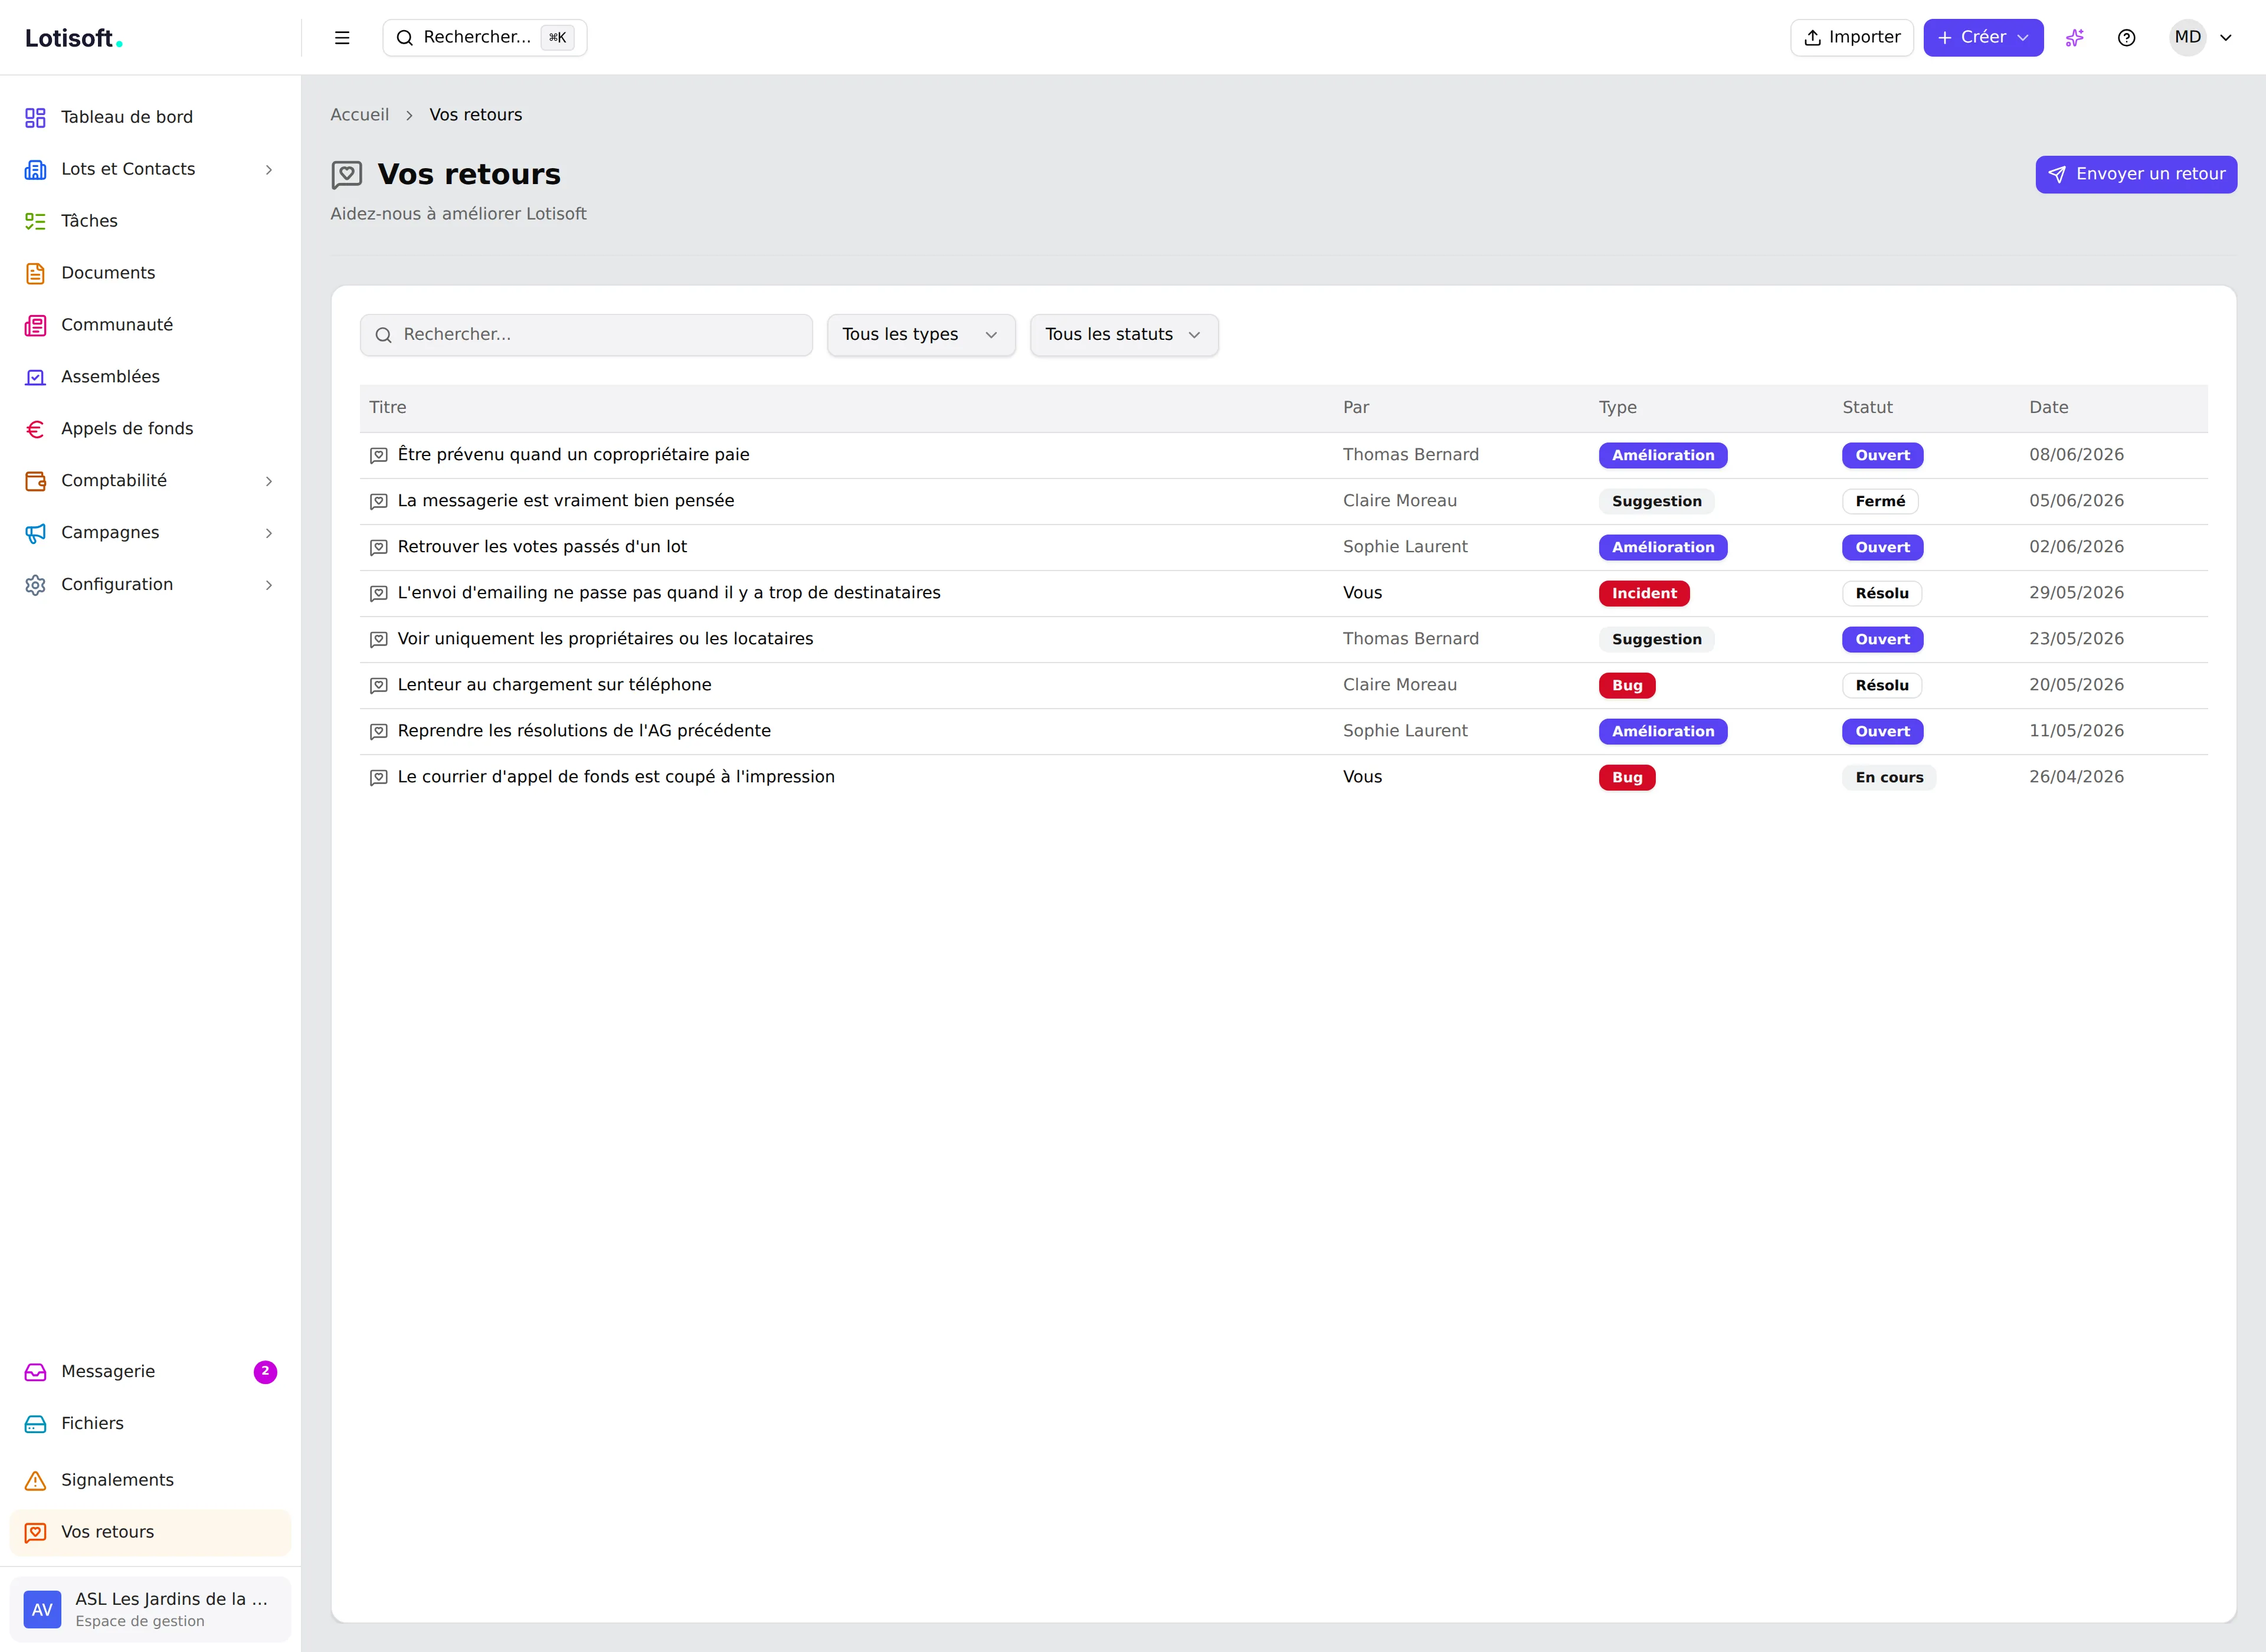
Task: Click the Messagerie unread badge showing 2
Action: 265,1372
